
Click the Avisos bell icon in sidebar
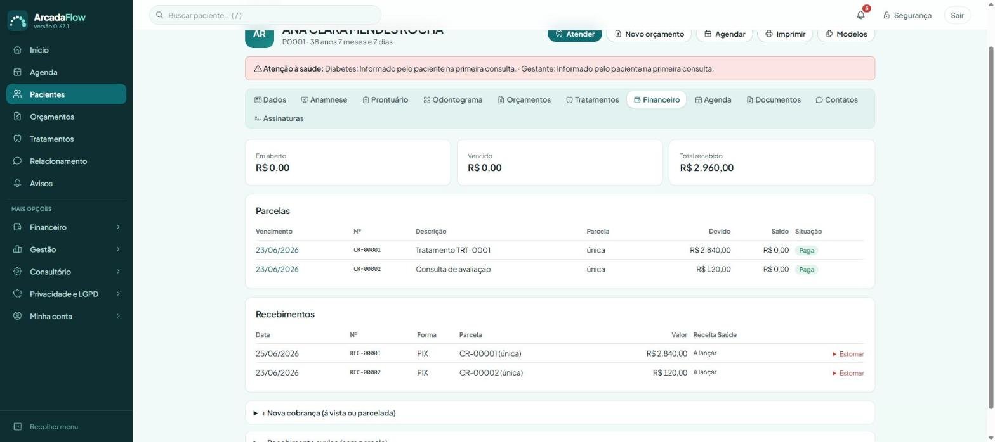[18, 183]
